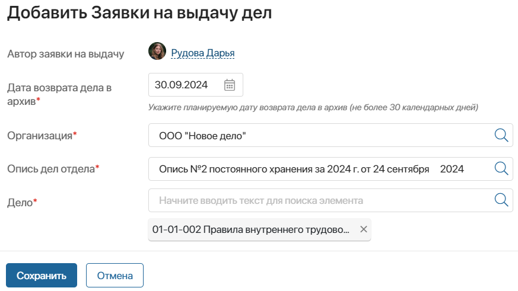The height and width of the screenshot is (291, 518).
Task: Select the ООО "Новое дело" organization field
Action: click(x=320, y=136)
